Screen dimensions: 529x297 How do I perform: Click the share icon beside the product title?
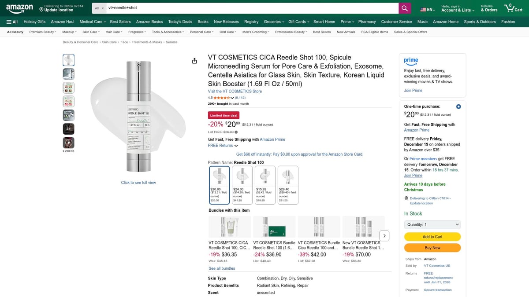194,61
